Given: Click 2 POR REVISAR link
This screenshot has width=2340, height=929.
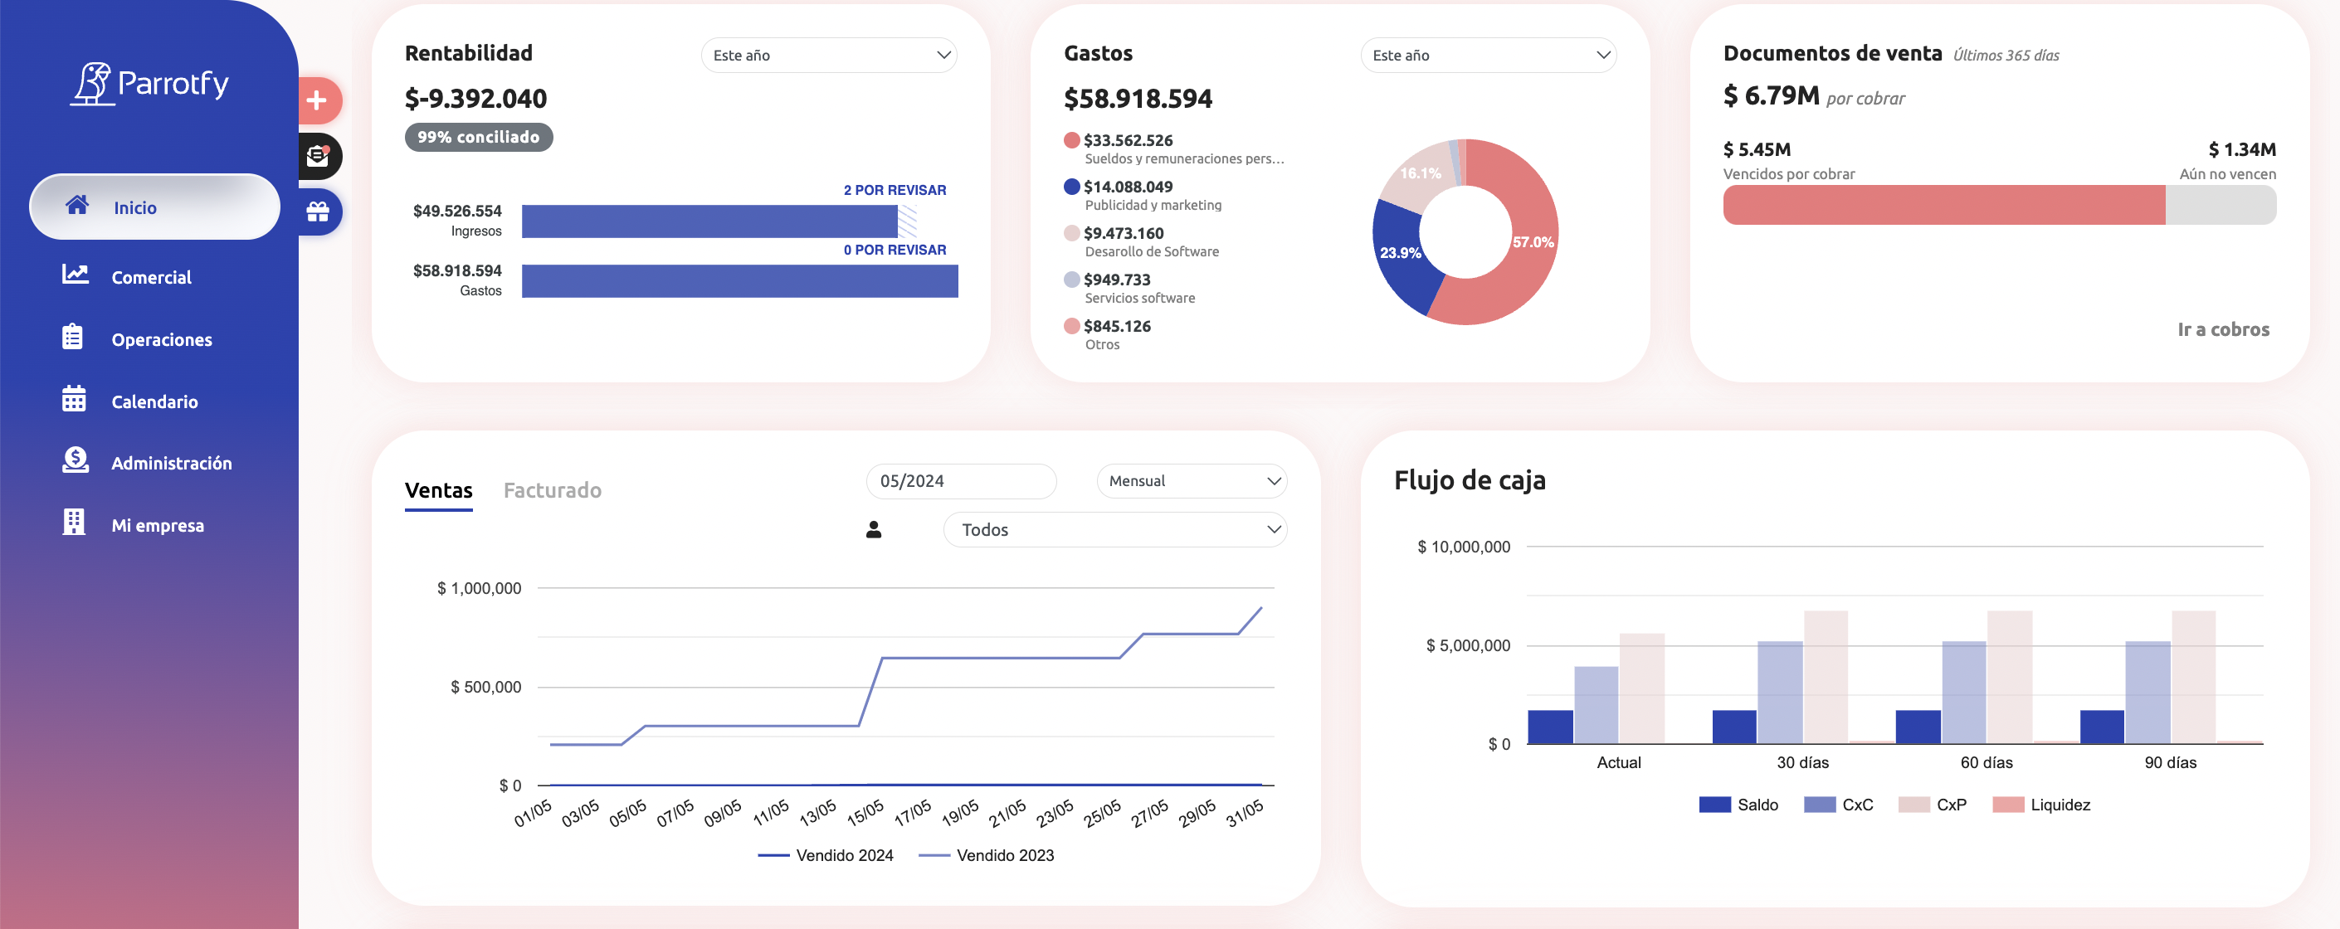Looking at the screenshot, I should (895, 190).
